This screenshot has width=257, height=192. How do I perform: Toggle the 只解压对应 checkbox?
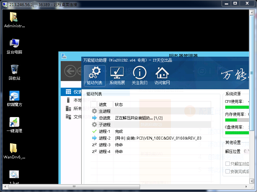(x=227, y=164)
